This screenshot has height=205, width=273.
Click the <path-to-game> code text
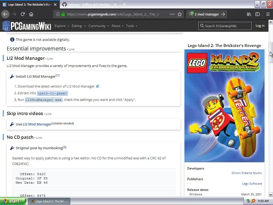coord(52,93)
